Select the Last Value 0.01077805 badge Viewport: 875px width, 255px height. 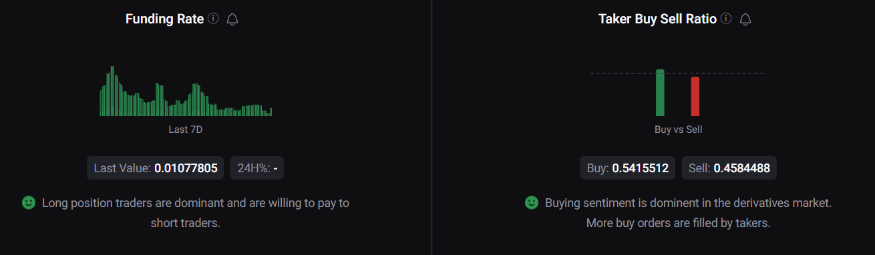(x=156, y=168)
